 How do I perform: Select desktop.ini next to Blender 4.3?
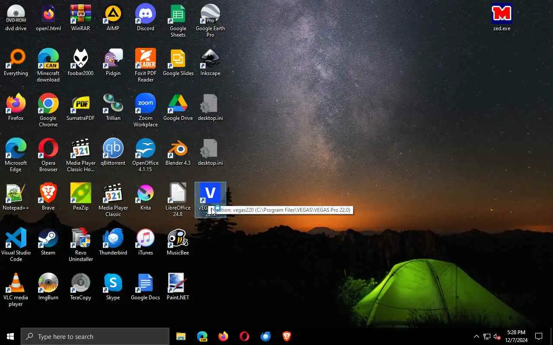[210, 152]
